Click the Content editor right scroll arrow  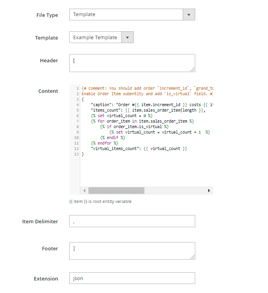pyautogui.click(x=209, y=191)
